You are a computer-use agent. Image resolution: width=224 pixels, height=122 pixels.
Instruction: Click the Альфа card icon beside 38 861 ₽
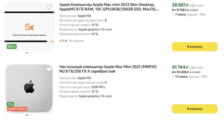[192, 6]
